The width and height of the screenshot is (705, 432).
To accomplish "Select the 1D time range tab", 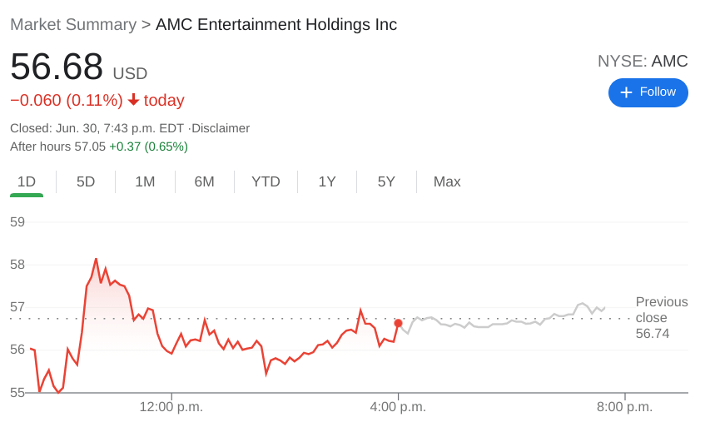I will pyautogui.click(x=27, y=181).
